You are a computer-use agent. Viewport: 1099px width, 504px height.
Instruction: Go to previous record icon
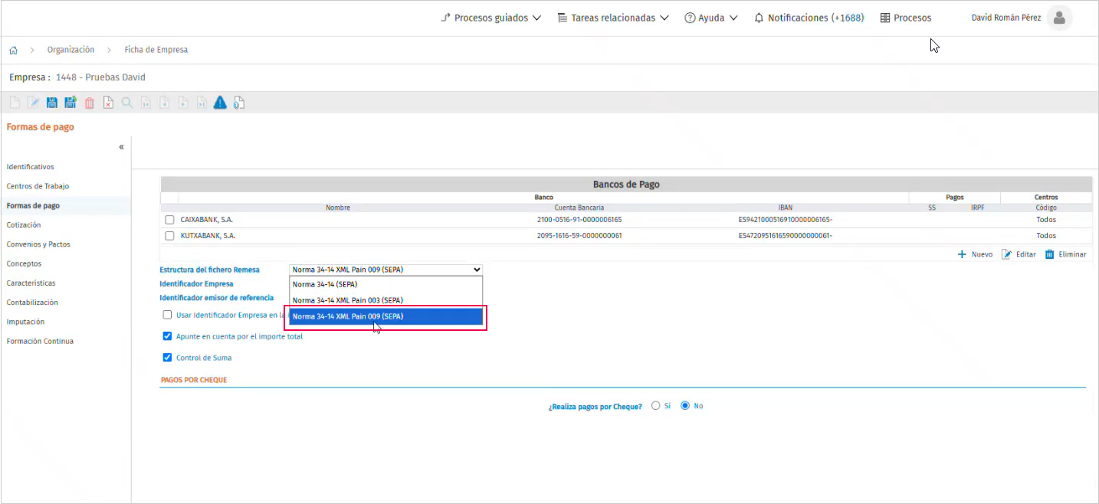point(164,103)
